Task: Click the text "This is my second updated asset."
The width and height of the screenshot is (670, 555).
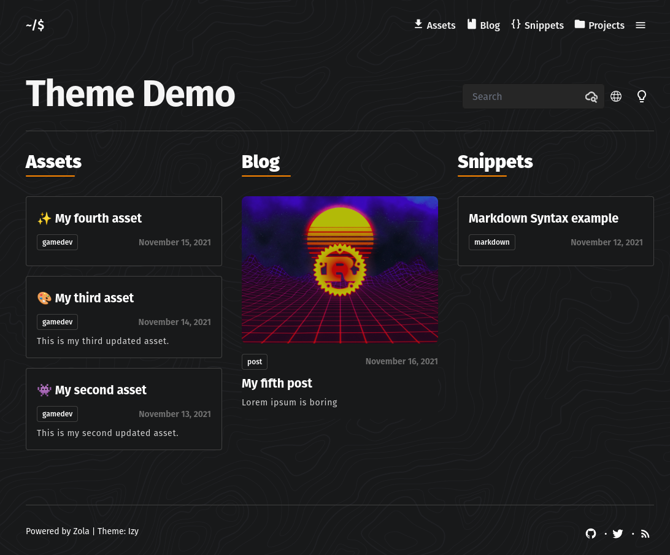Action: [108, 433]
